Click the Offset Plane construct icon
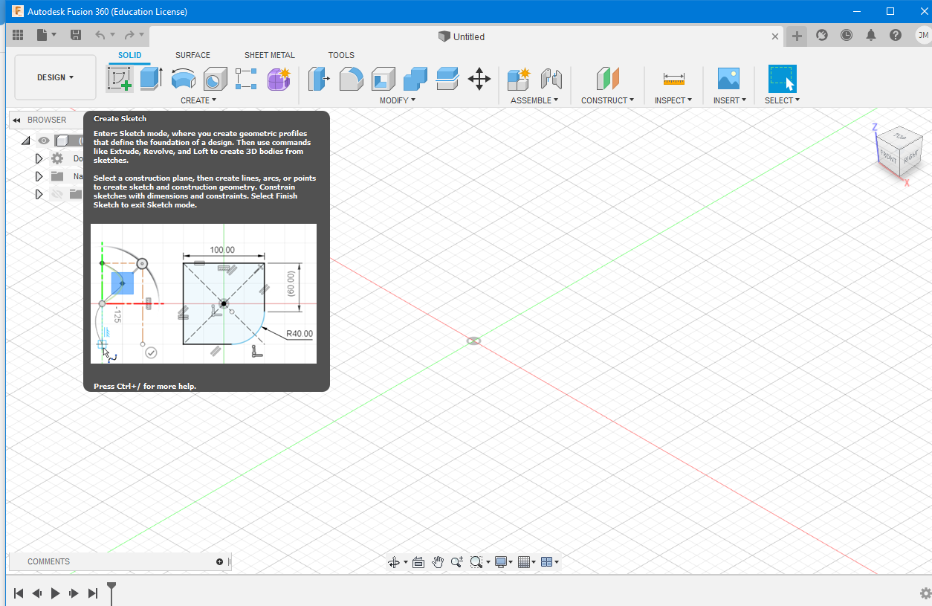The image size is (932, 606). pos(607,79)
